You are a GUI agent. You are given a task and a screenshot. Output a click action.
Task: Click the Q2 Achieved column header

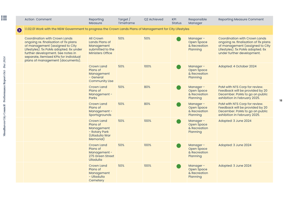tap(153, 19)
